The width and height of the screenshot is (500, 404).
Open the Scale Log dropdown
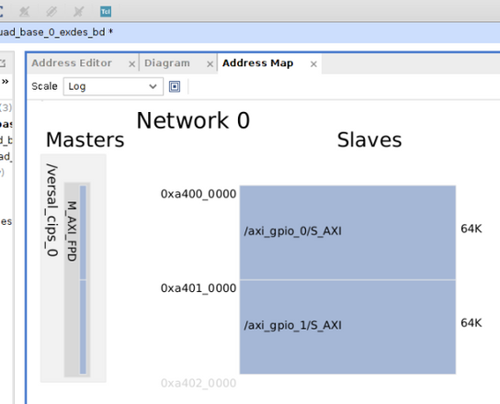113,86
